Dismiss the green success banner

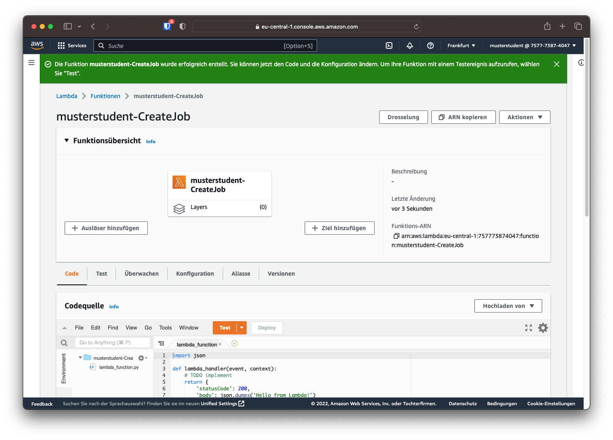tap(557, 64)
